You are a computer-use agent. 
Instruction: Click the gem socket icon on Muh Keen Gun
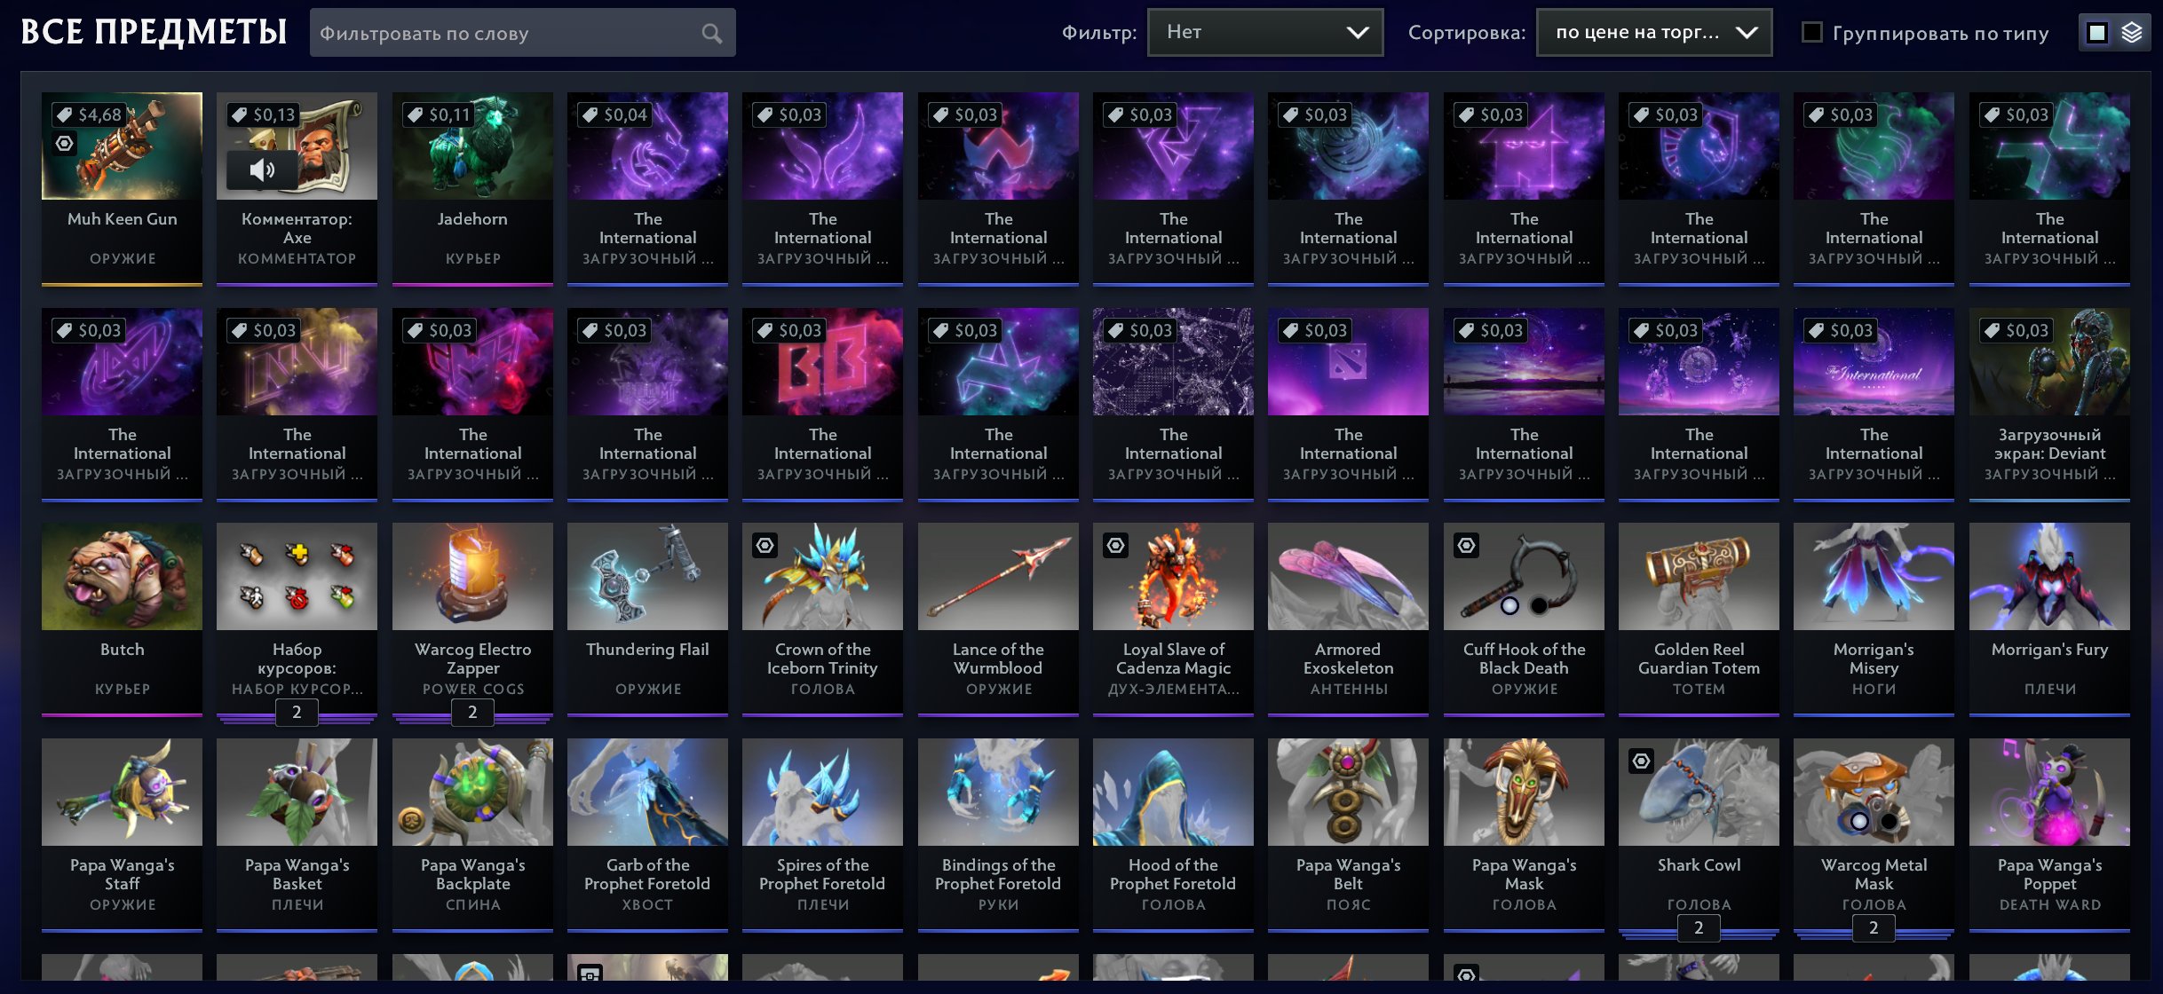[x=65, y=143]
